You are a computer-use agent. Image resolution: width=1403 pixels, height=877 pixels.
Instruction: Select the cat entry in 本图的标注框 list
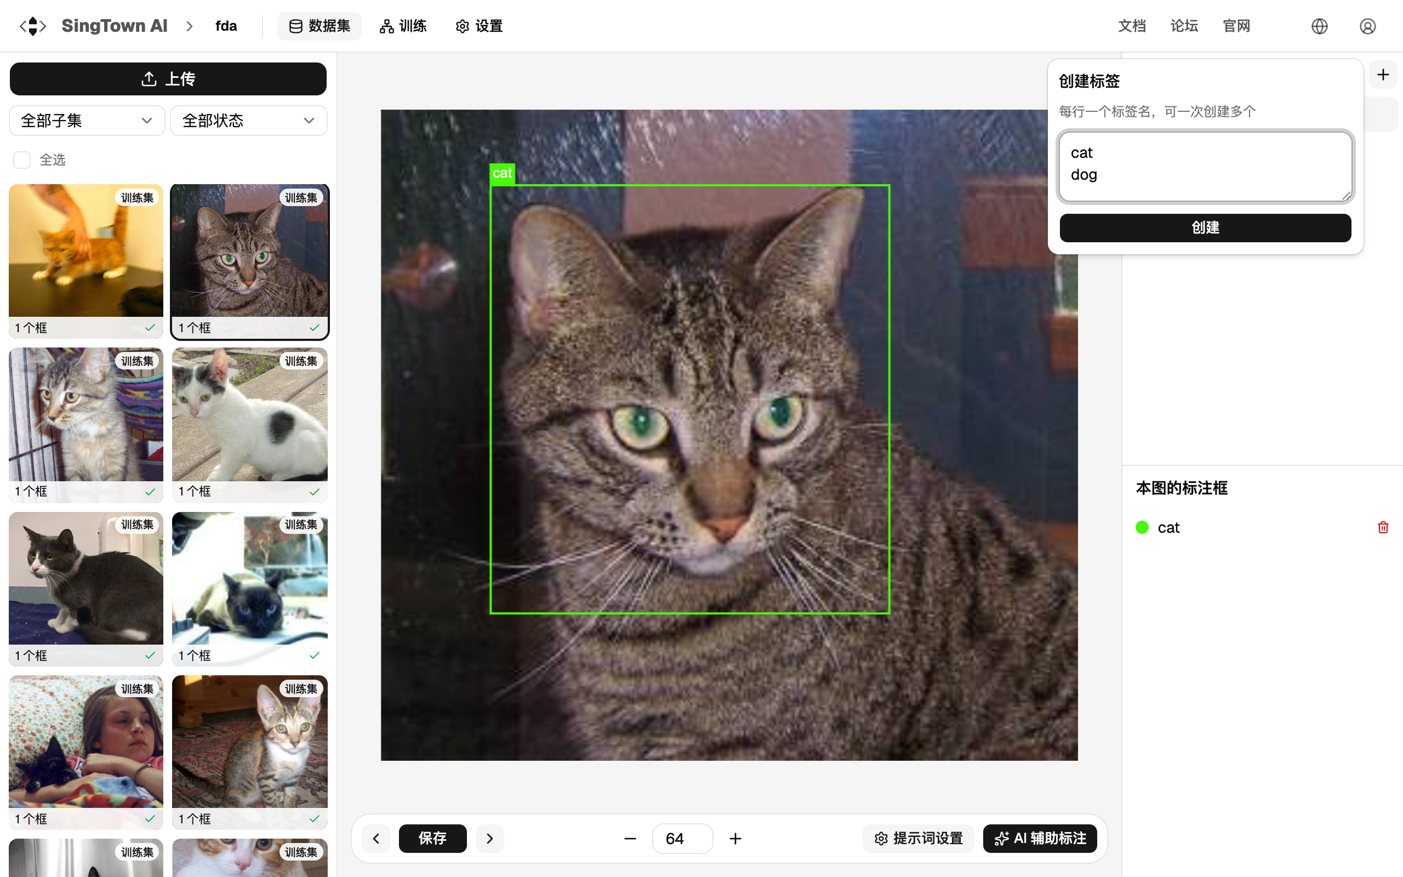coord(1263,527)
